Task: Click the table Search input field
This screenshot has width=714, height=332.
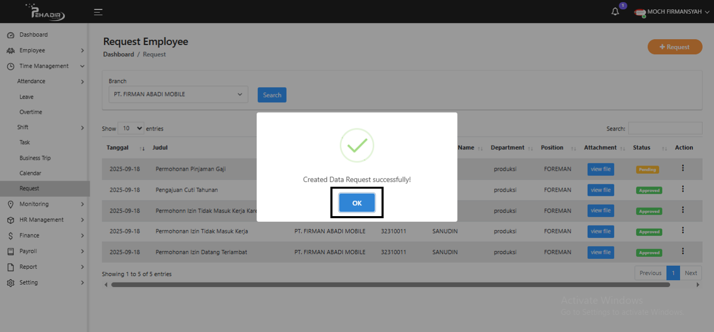Action: coord(664,128)
